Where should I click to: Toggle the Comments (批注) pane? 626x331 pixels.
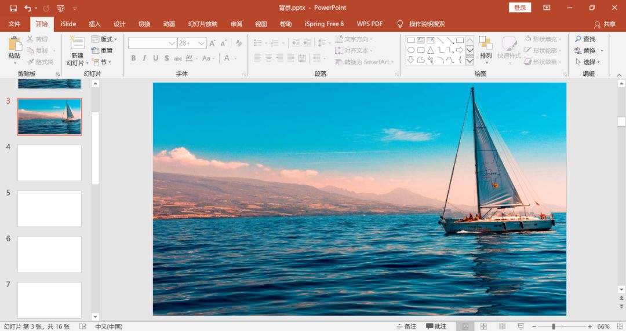(436, 326)
